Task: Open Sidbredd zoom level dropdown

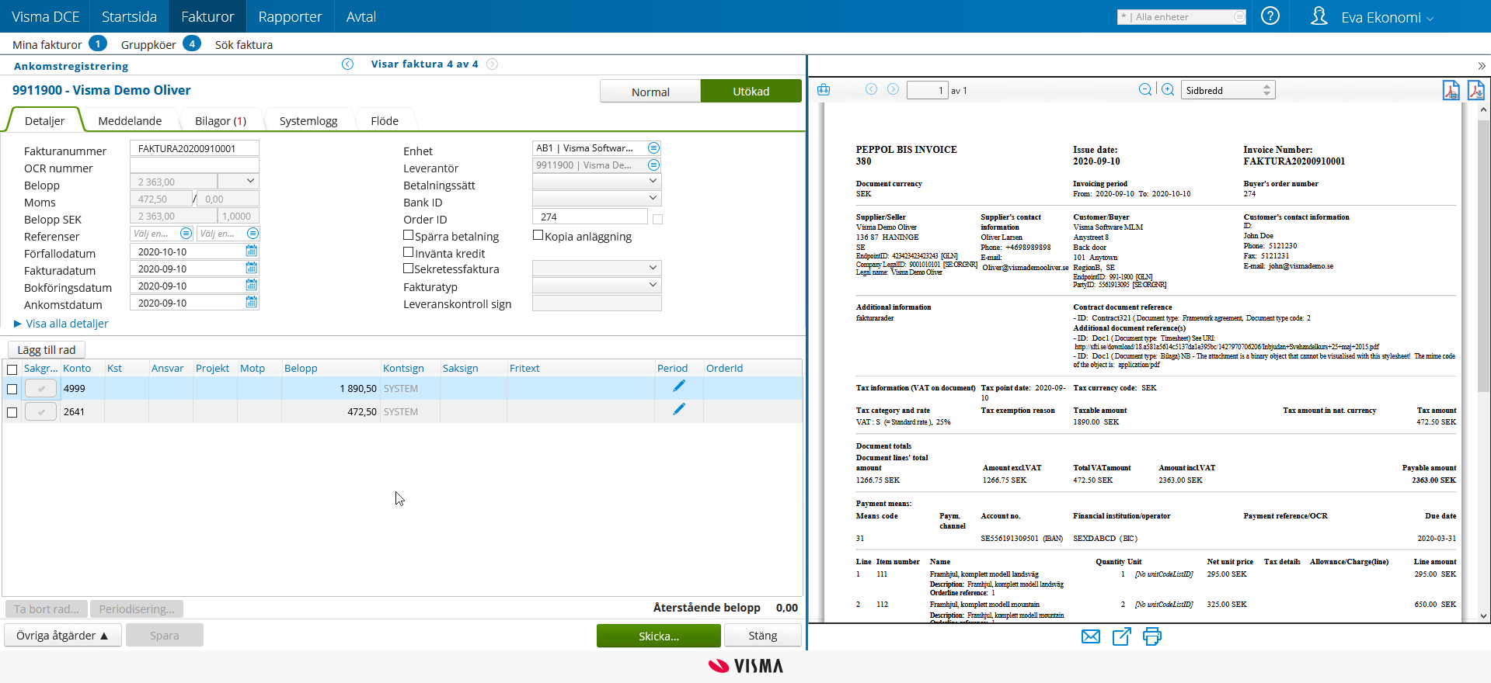Action: 1228,90
